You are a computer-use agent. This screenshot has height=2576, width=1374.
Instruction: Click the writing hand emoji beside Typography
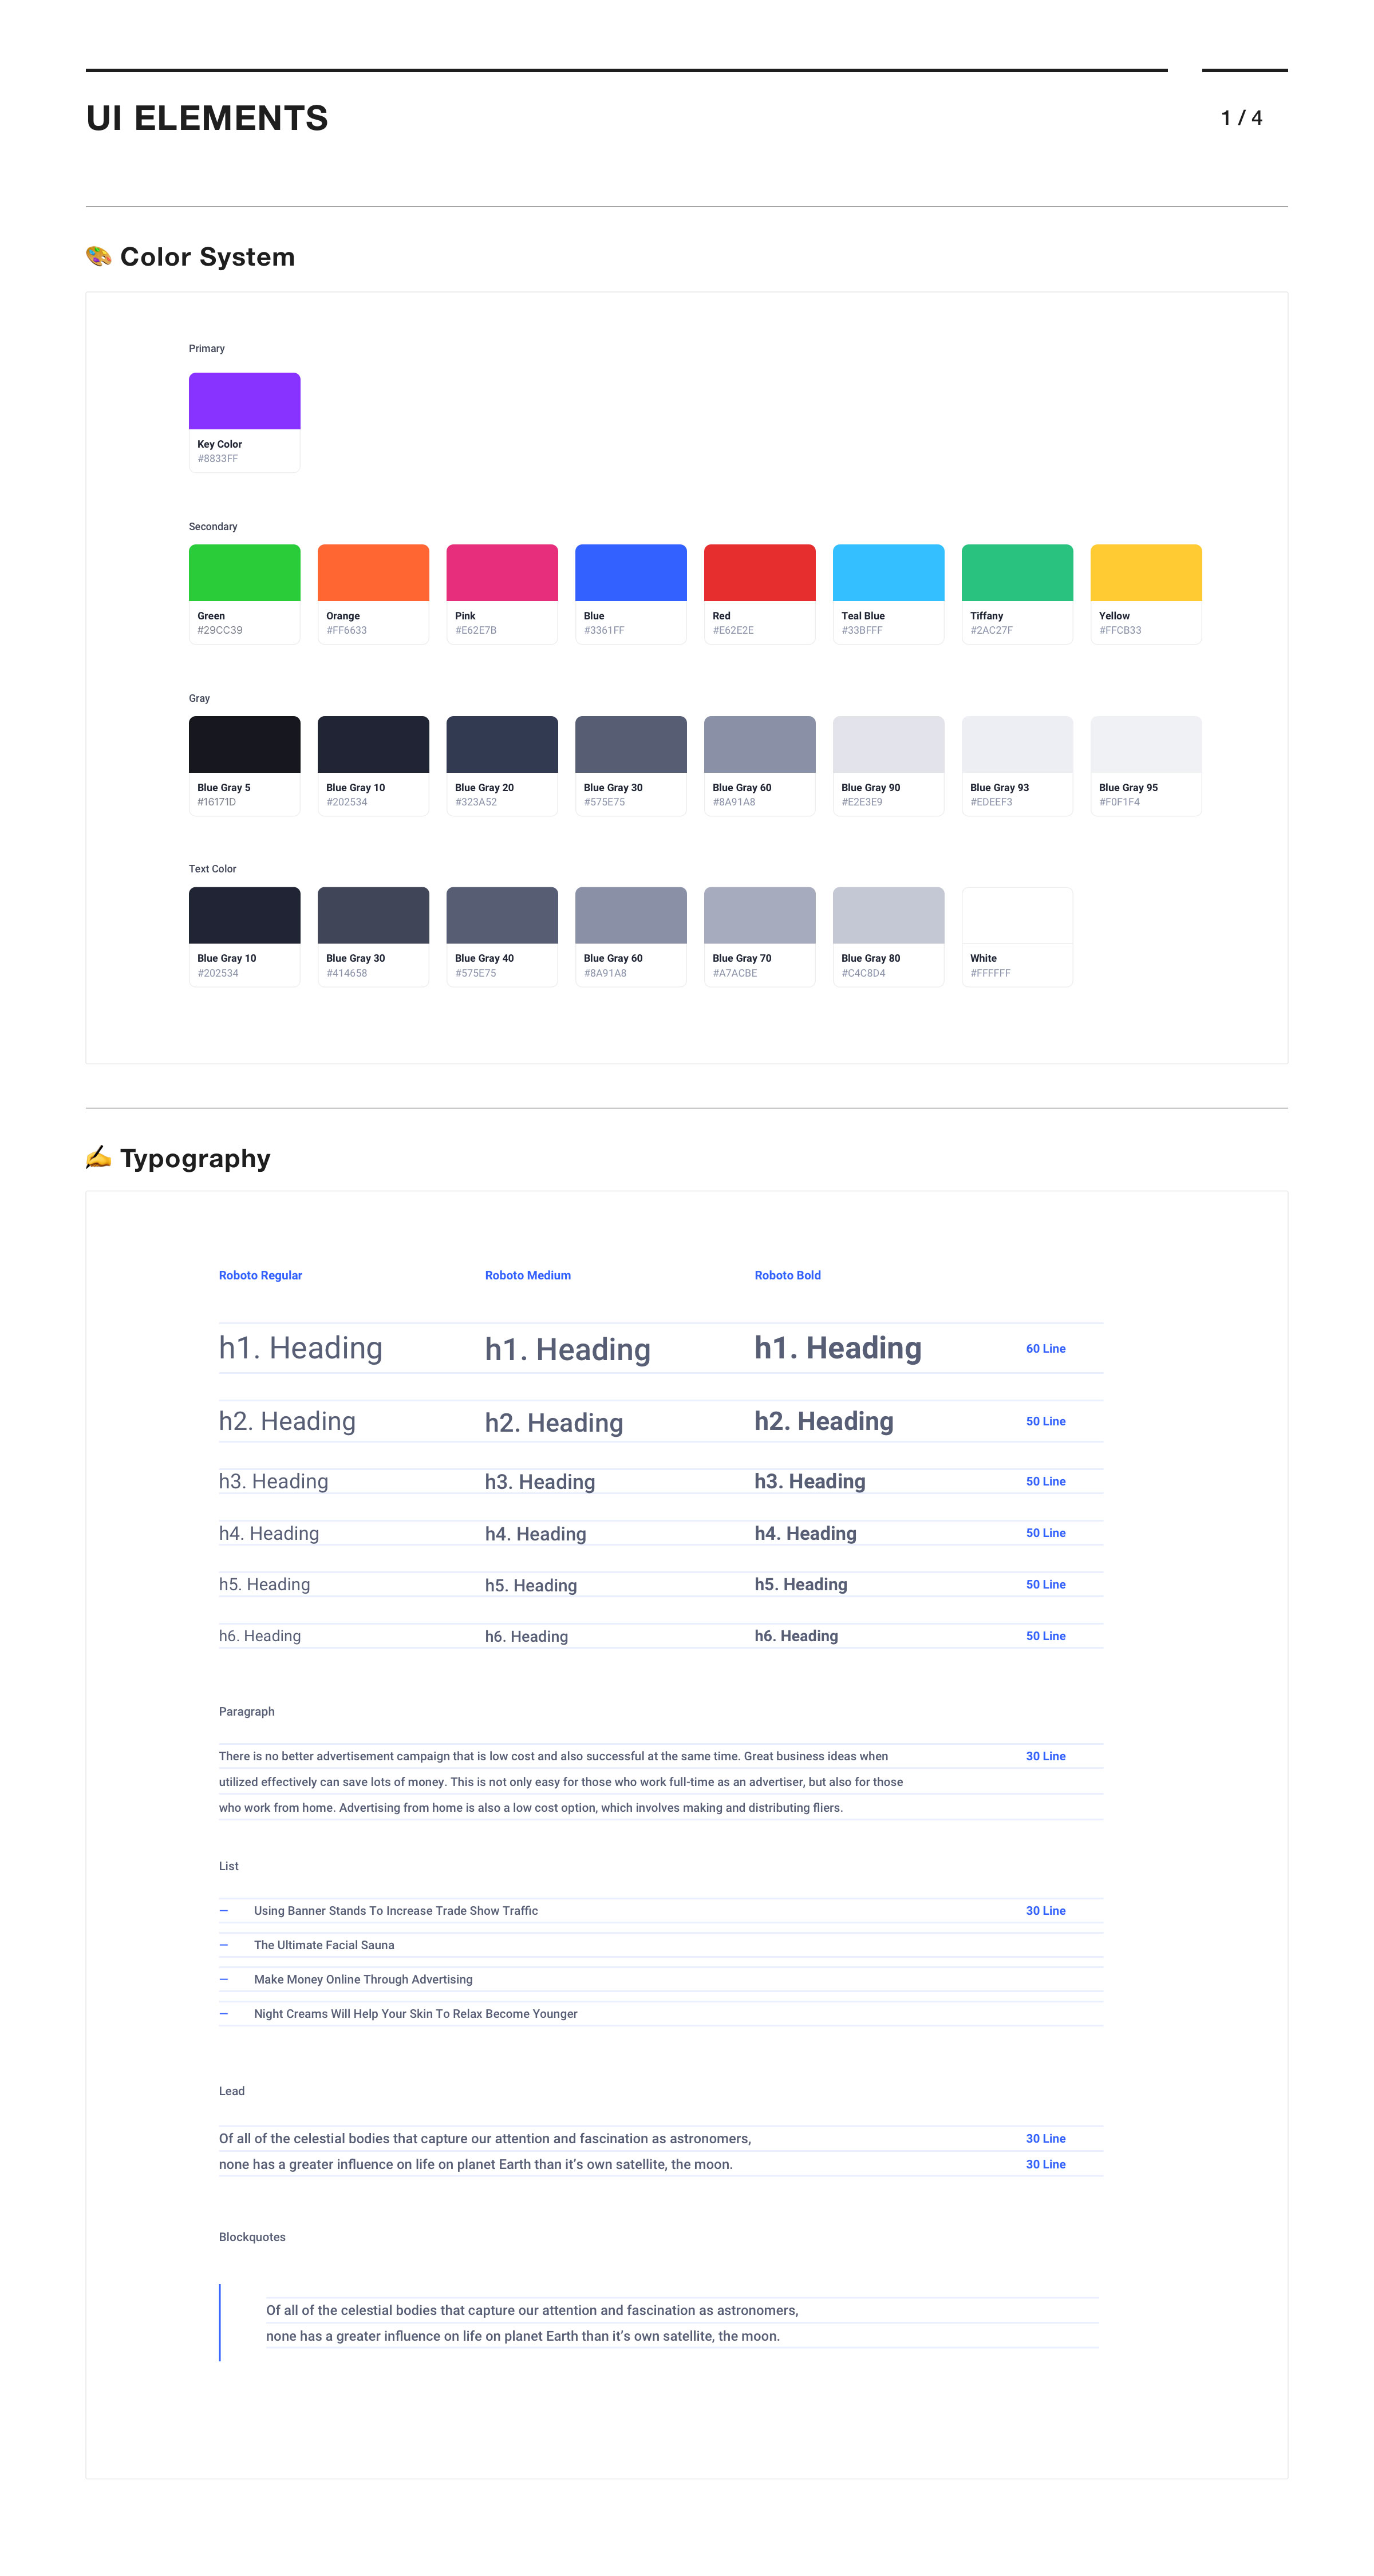tap(98, 1158)
